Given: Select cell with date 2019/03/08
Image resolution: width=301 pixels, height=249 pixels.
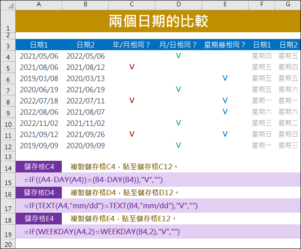Looking at the screenshot, I should coord(39,78).
